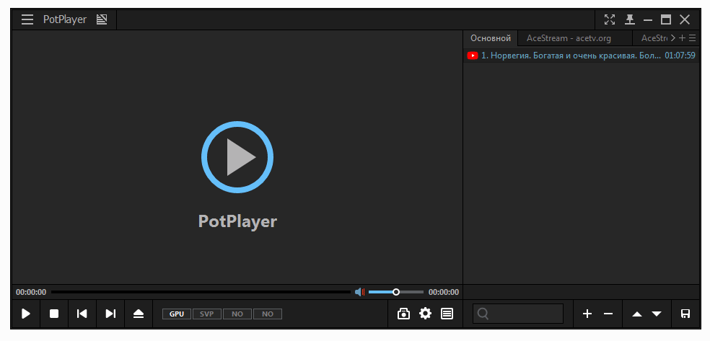Focus the playlist search field

click(x=518, y=314)
